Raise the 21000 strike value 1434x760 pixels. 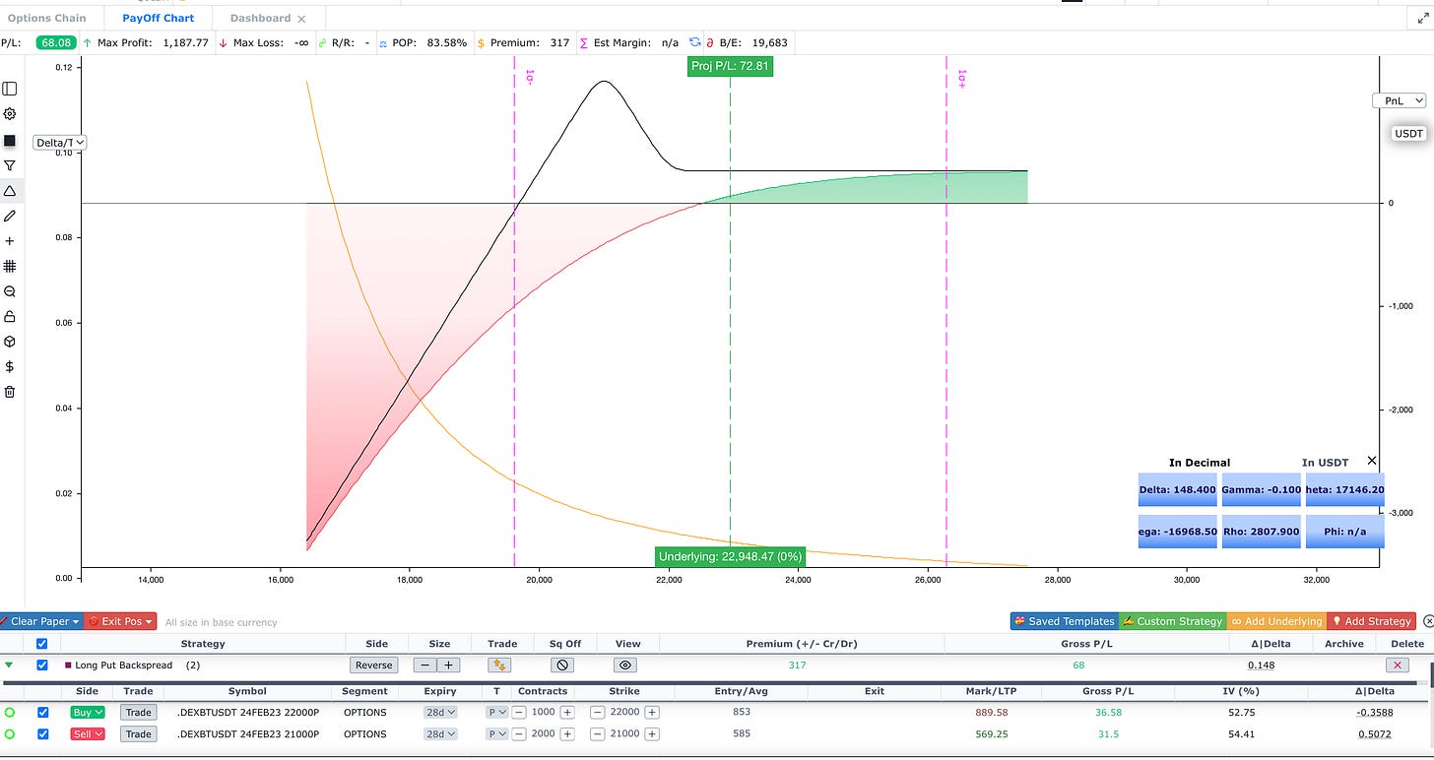click(x=652, y=734)
